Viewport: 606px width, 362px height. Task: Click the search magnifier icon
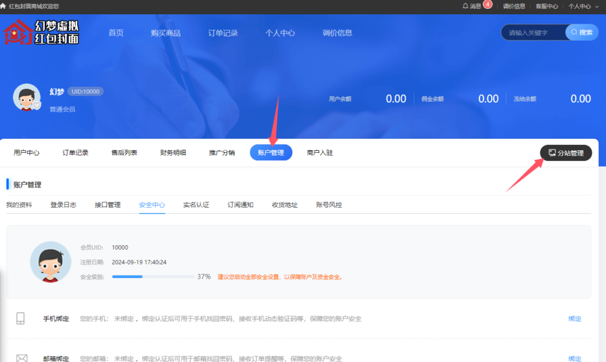[x=574, y=33]
